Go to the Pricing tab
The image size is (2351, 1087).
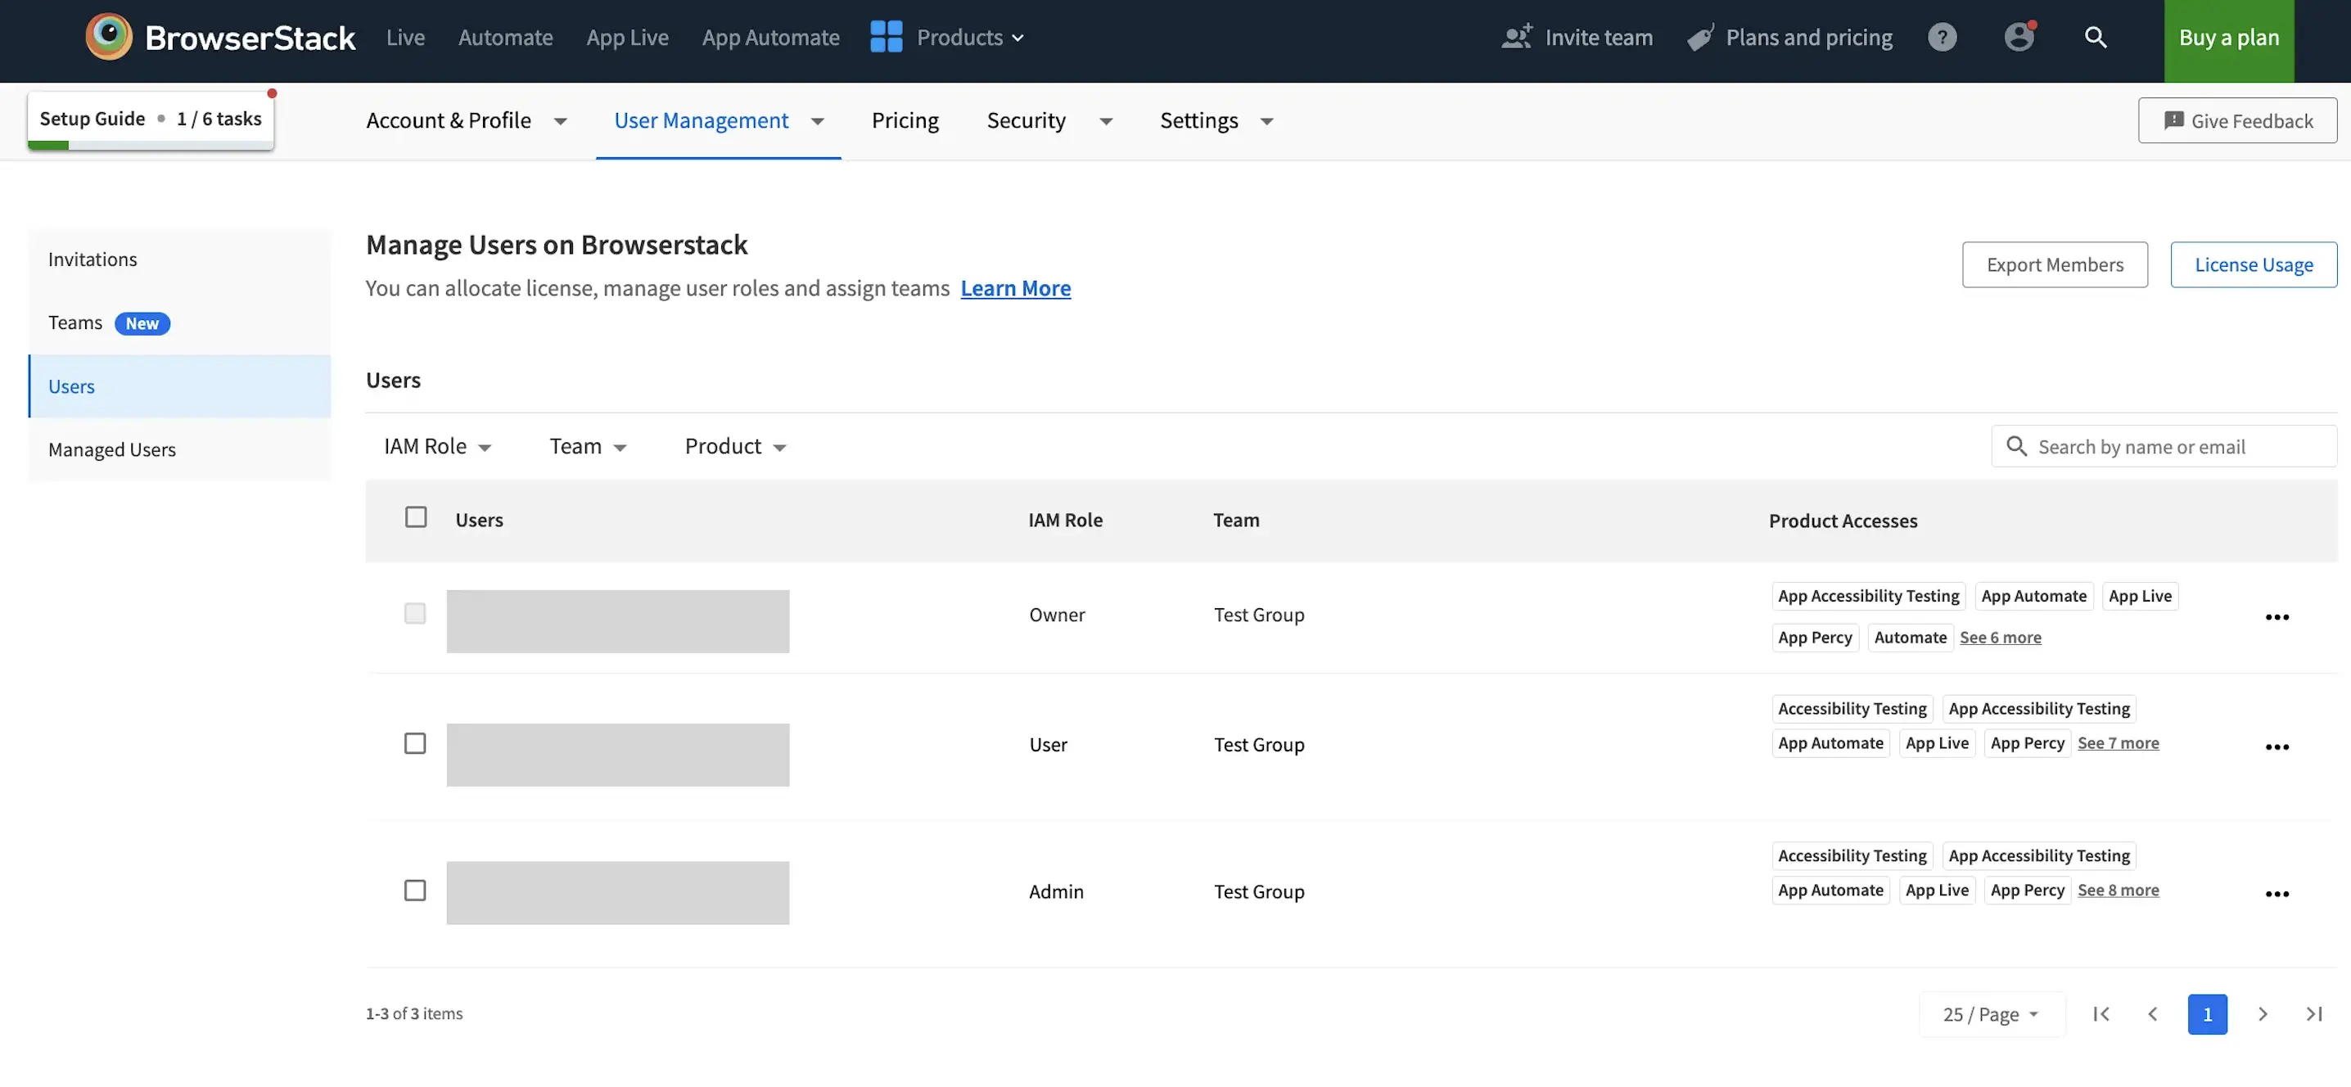905,120
